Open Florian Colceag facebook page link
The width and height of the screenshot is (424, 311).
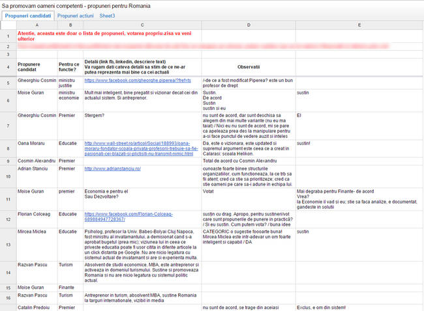(x=129, y=217)
